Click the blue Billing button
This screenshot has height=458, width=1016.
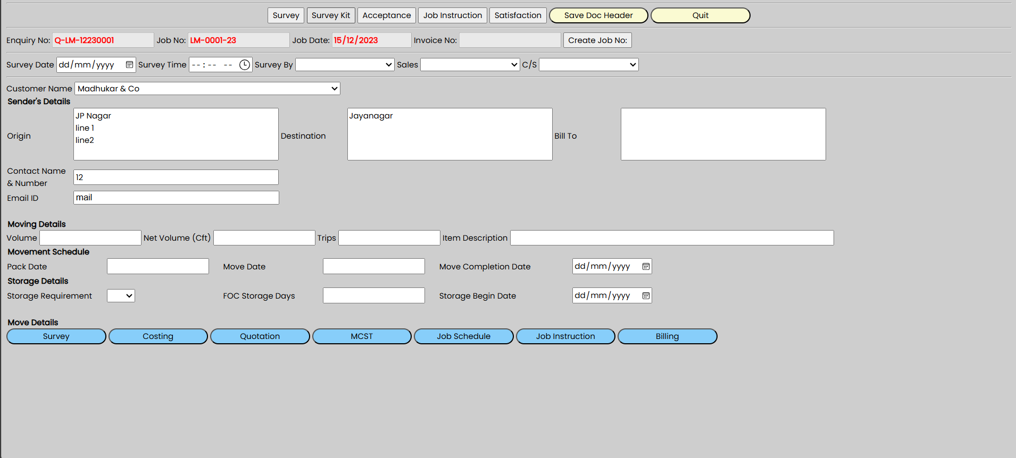click(667, 336)
